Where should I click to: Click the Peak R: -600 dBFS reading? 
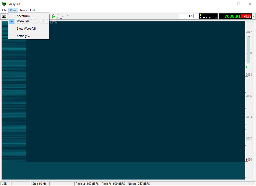tap(113, 184)
